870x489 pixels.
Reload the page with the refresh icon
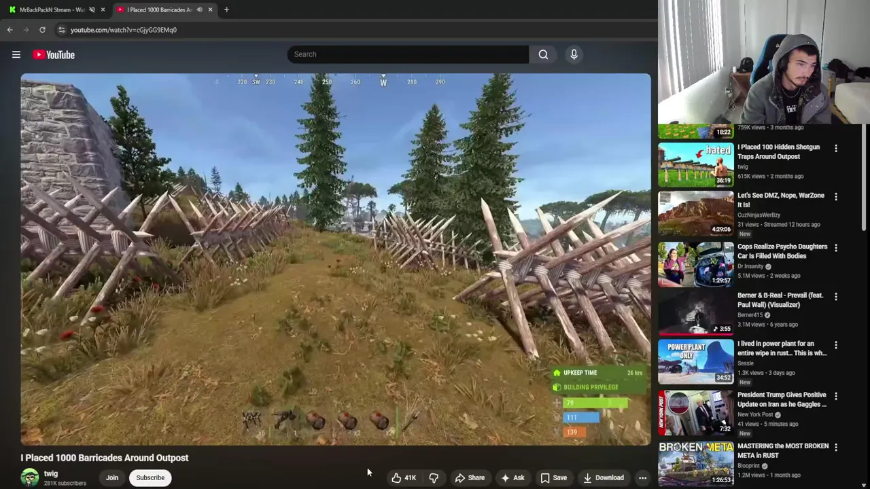[42, 30]
